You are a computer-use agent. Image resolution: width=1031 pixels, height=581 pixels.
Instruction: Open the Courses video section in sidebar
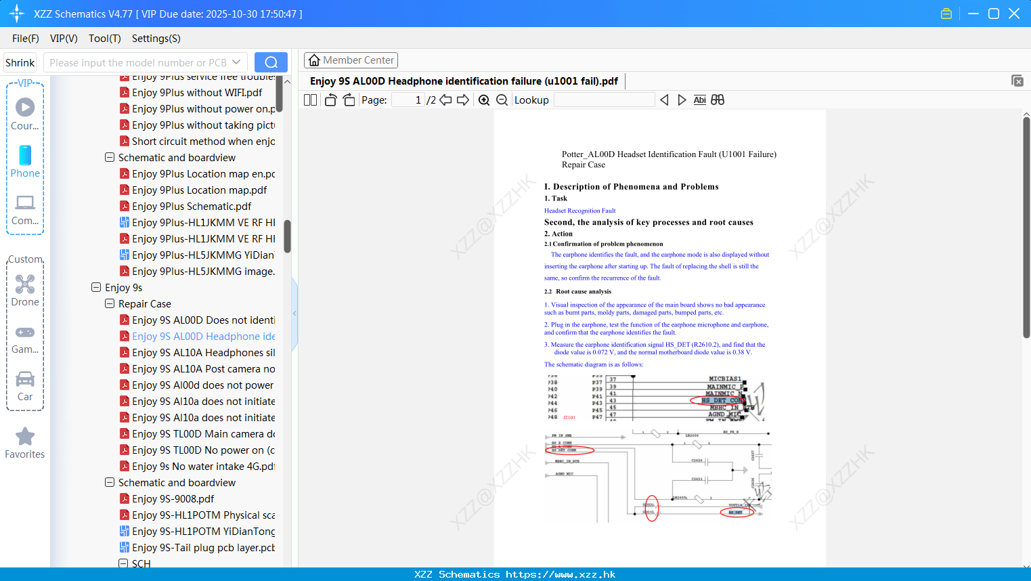[x=25, y=114]
